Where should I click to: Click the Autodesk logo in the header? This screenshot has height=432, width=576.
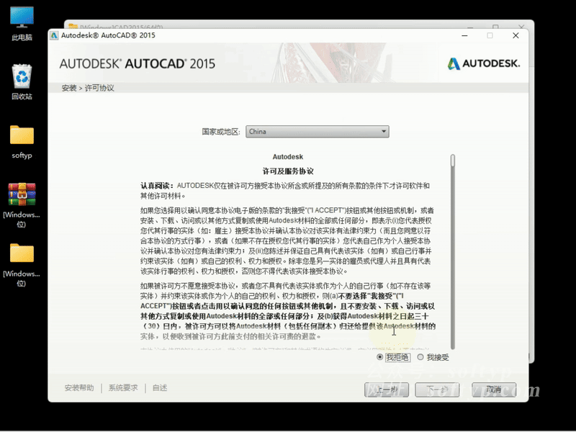click(x=483, y=63)
